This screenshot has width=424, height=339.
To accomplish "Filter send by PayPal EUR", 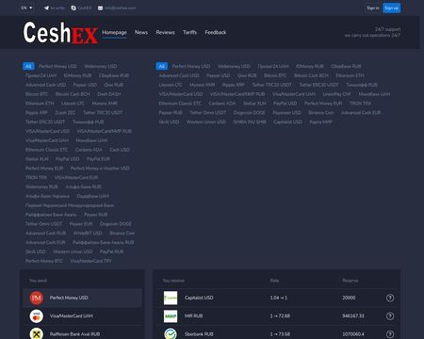I will click(98, 159).
